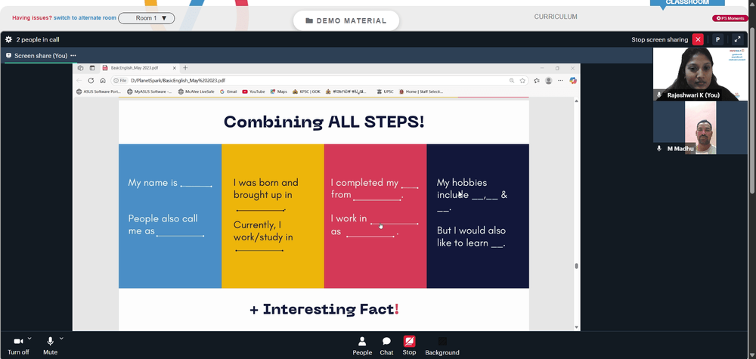Open the Maps bookmark

click(279, 91)
